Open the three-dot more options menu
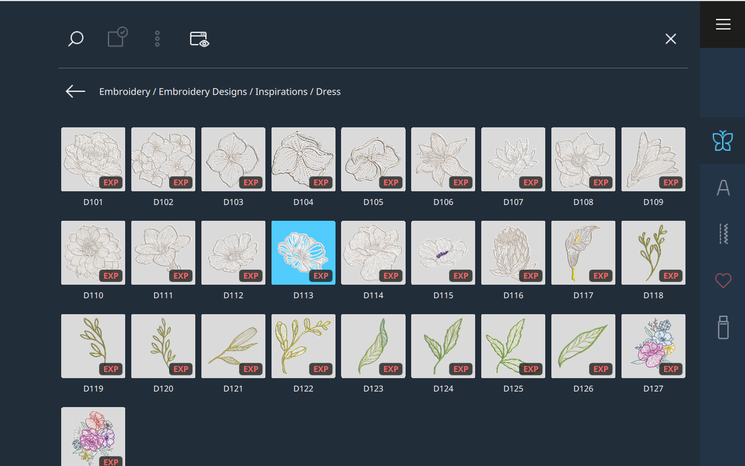 coord(157,38)
